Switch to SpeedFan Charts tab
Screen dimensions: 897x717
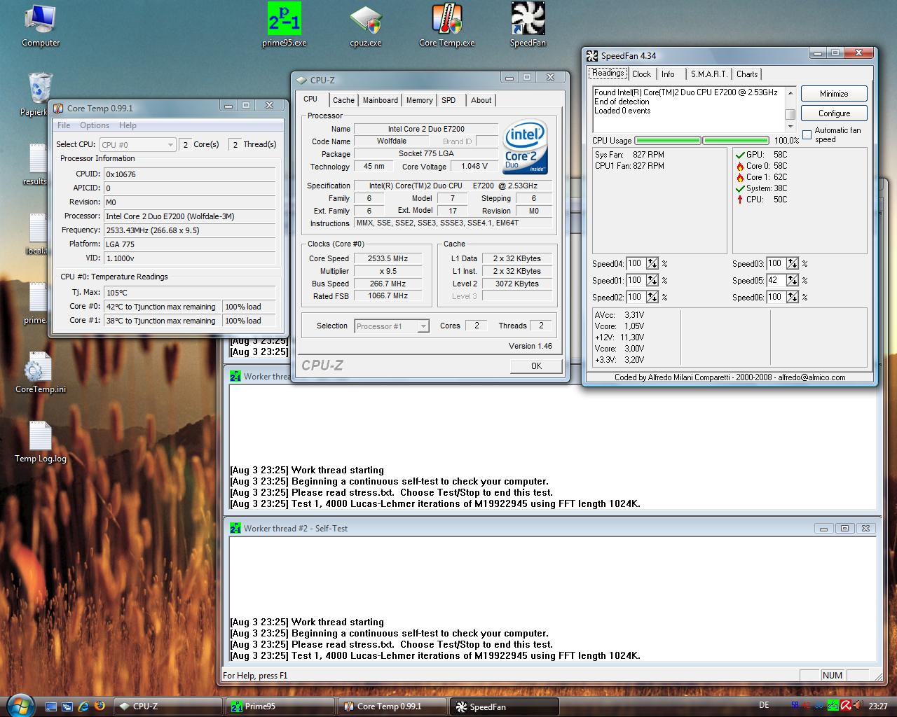747,74
